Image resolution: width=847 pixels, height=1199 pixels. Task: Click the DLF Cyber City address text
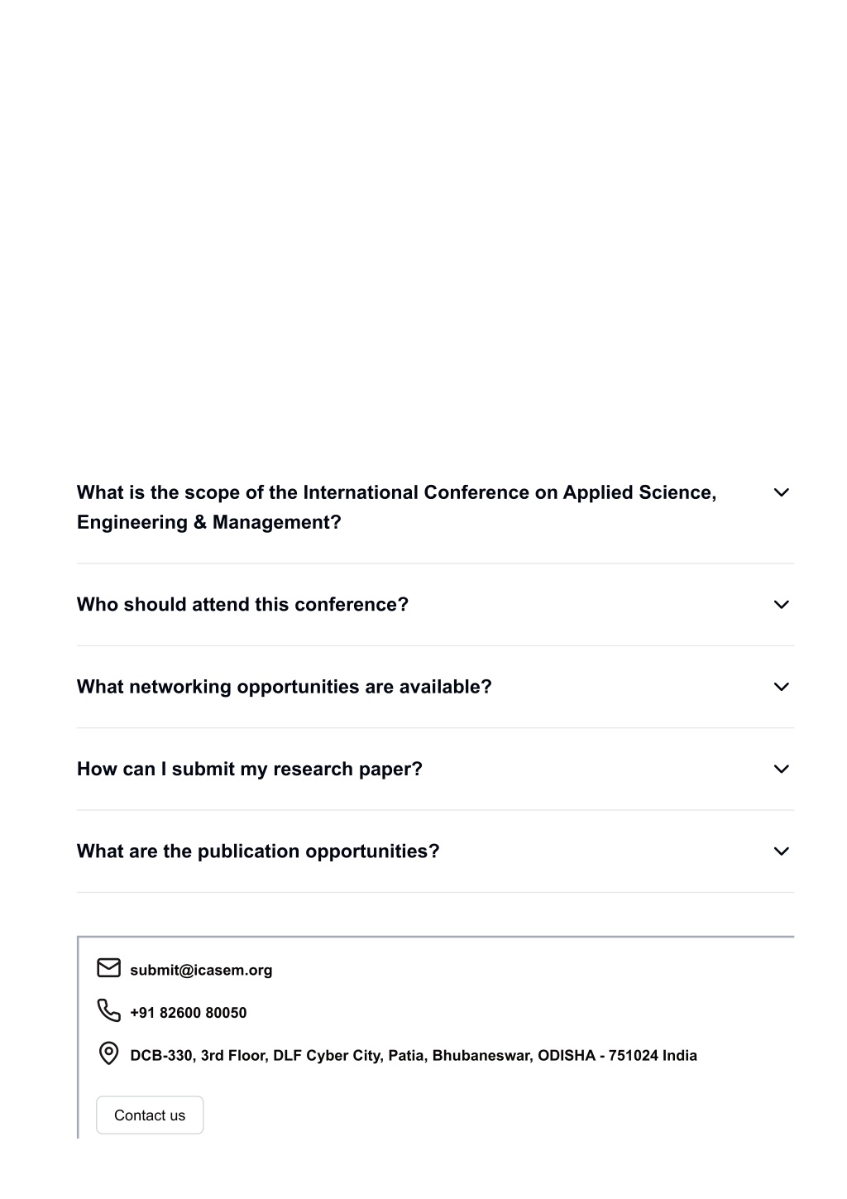click(x=414, y=1056)
